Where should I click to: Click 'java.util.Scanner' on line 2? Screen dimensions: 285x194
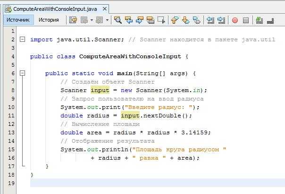pyautogui.click(x=89, y=39)
